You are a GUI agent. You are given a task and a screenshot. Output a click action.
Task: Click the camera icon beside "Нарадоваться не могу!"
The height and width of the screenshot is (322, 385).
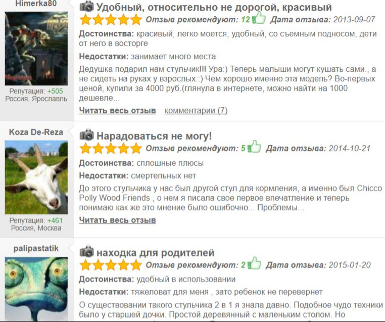(x=87, y=134)
